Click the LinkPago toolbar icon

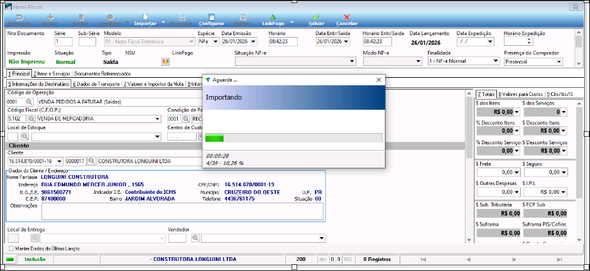pos(273,18)
